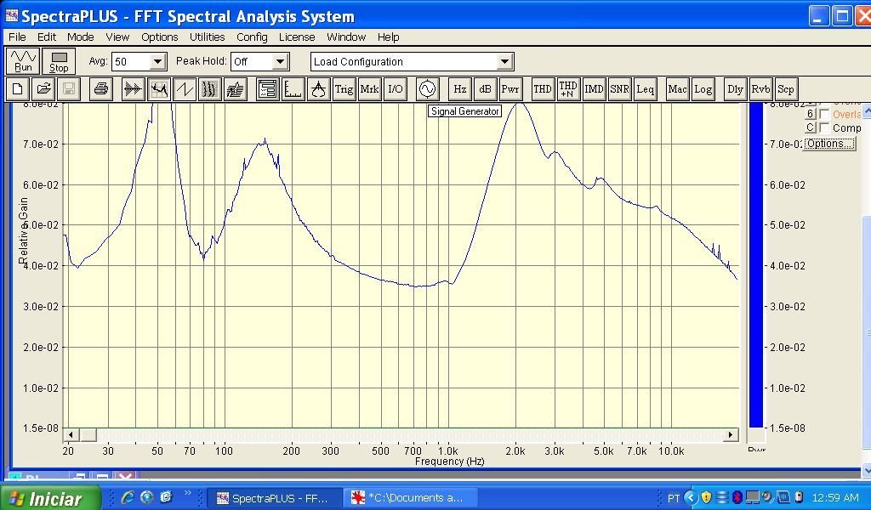This screenshot has width=871, height=510.
Task: Click the Options... button
Action: [828, 144]
